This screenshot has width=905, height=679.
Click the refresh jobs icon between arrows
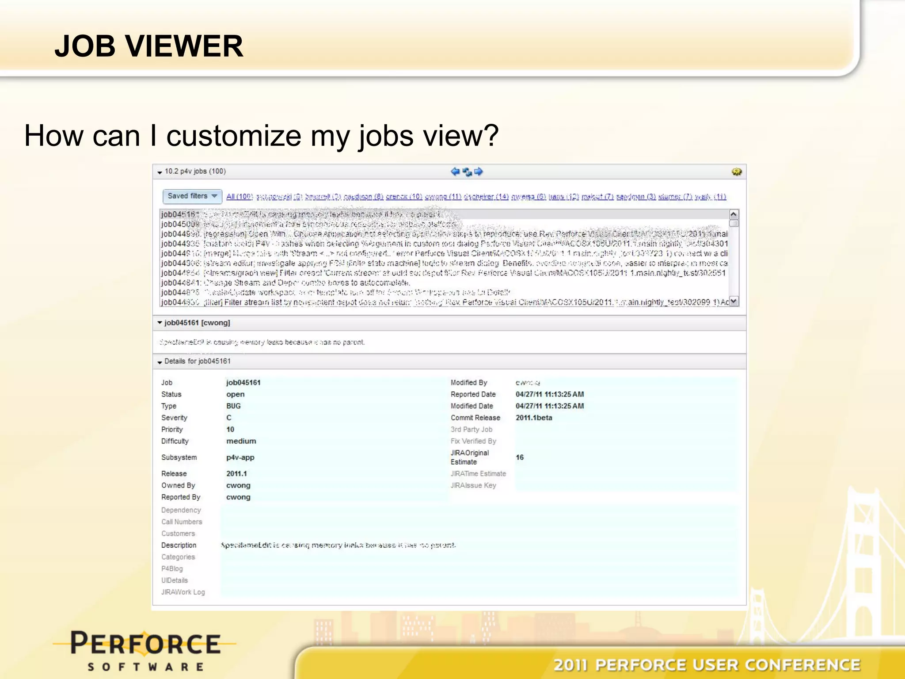[x=467, y=172]
